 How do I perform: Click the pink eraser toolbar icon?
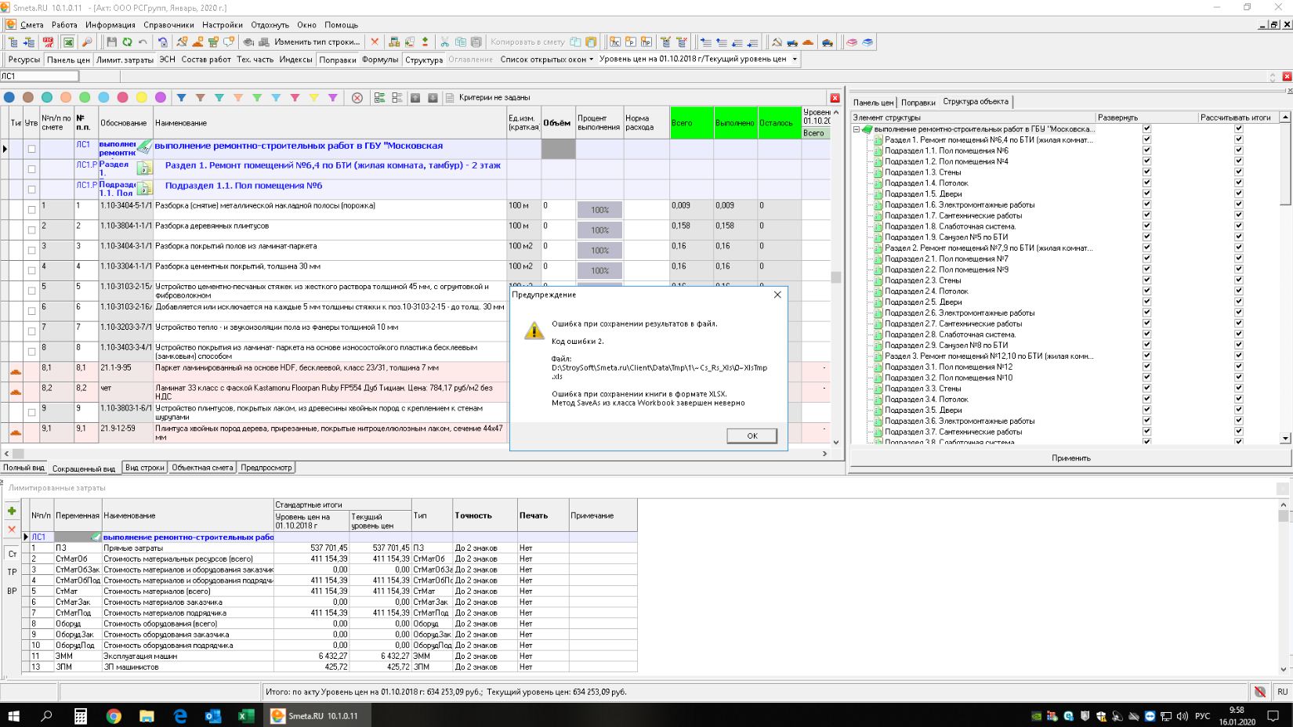pyautogui.click(x=851, y=42)
